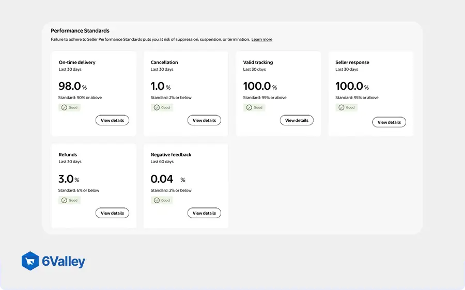View details for On-time delivery

112,120
